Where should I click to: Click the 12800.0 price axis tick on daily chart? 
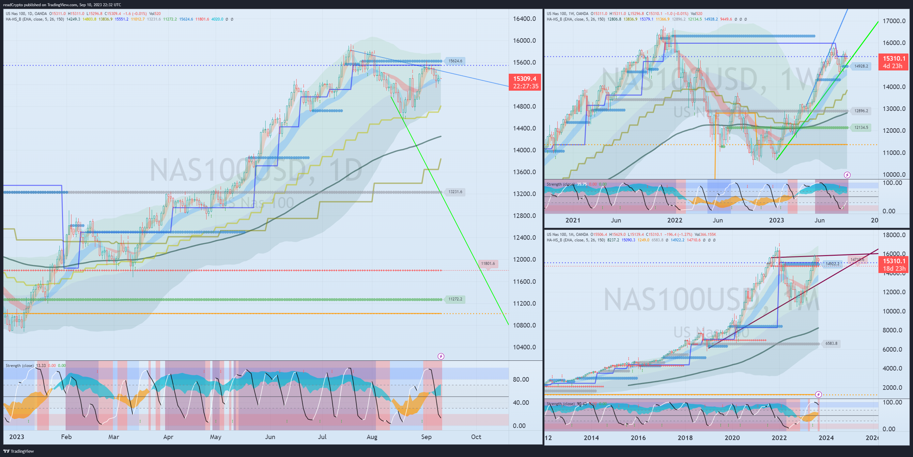click(524, 216)
